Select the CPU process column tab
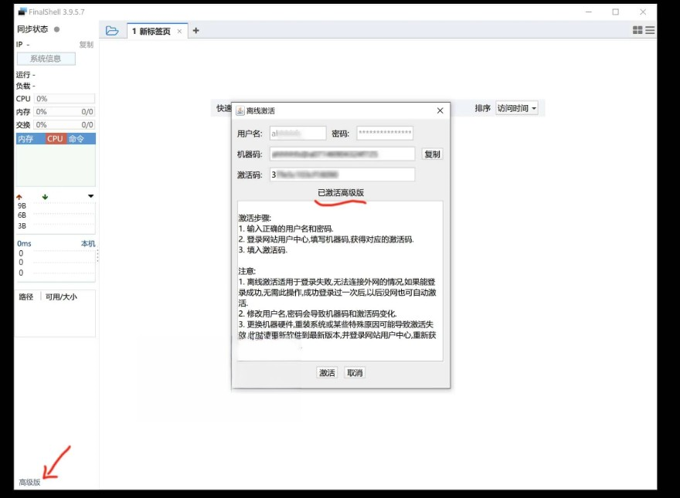 [55, 139]
